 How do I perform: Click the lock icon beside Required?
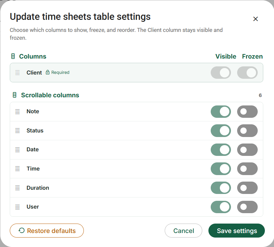coord(48,72)
